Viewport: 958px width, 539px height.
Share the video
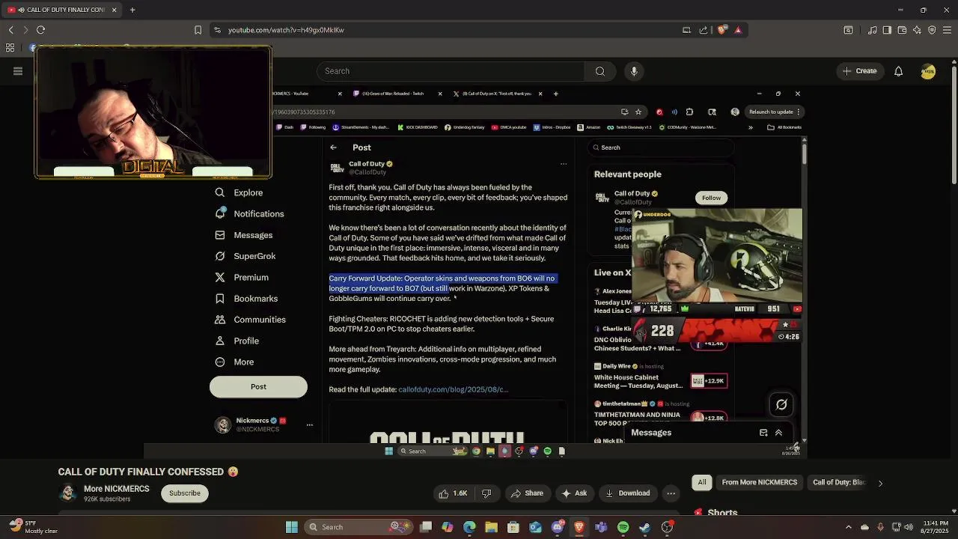527,493
